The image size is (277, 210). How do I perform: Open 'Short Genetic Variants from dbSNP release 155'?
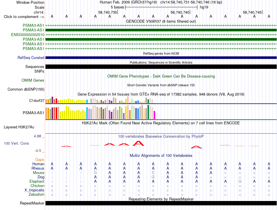(161, 85)
